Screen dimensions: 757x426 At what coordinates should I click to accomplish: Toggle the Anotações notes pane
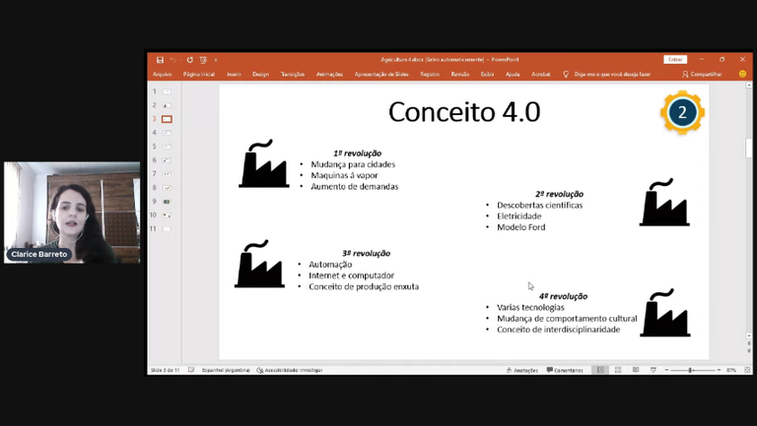point(522,370)
